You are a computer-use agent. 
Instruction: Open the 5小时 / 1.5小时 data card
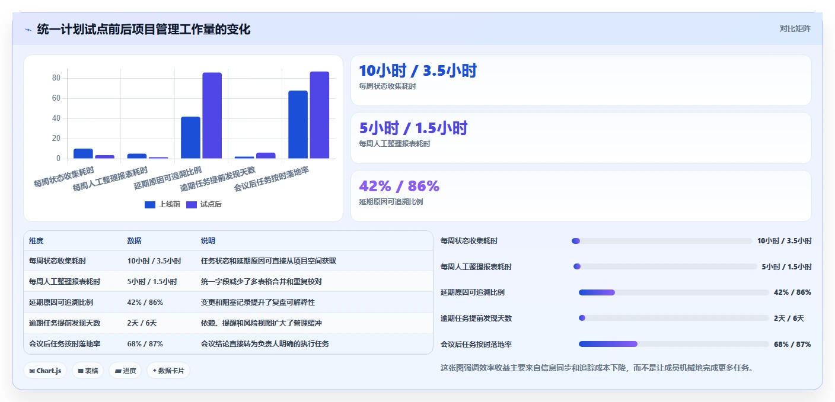tap(581, 138)
